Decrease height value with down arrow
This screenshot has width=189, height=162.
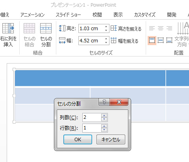[x=106, y=30]
